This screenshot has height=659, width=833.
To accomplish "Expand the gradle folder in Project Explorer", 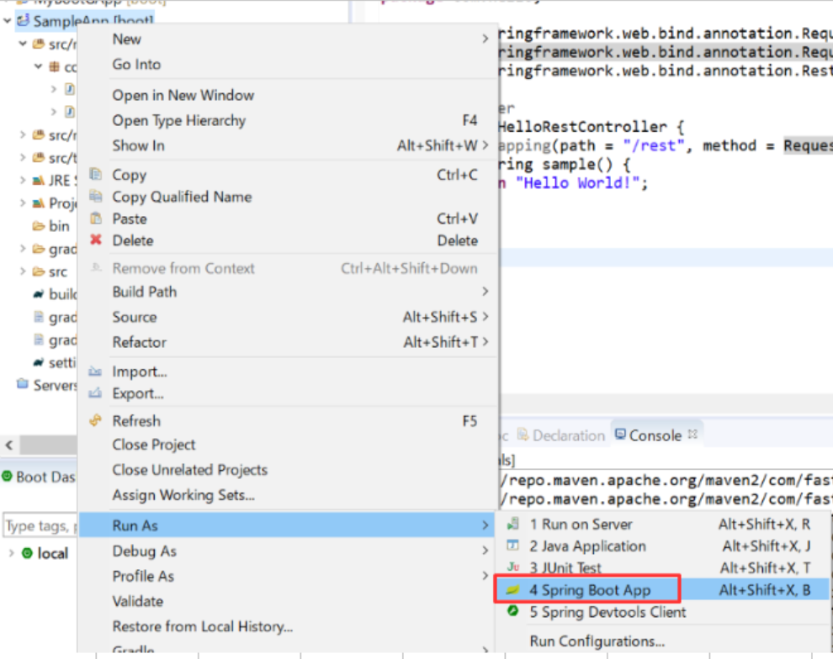I will pos(23,249).
